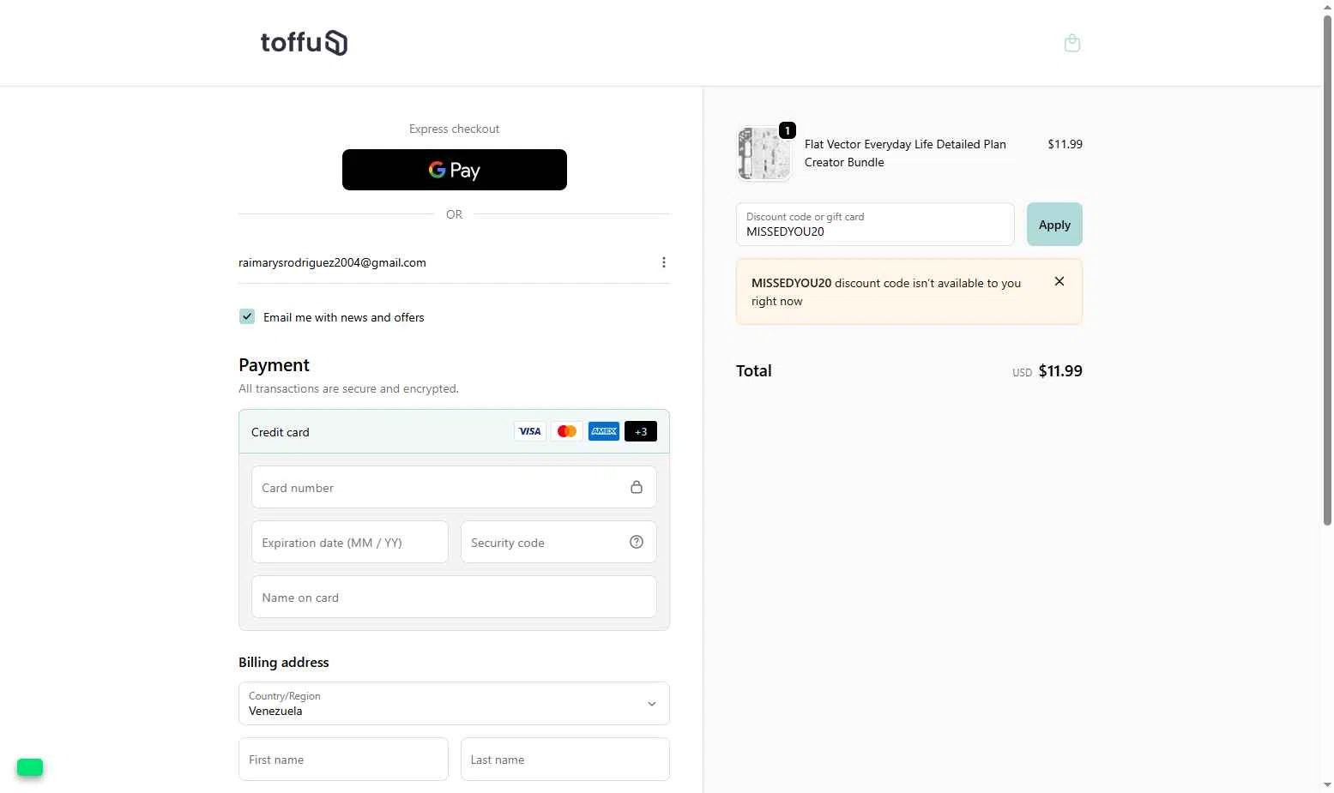Focus the Name on card field
The width and height of the screenshot is (1334, 793).
[454, 597]
